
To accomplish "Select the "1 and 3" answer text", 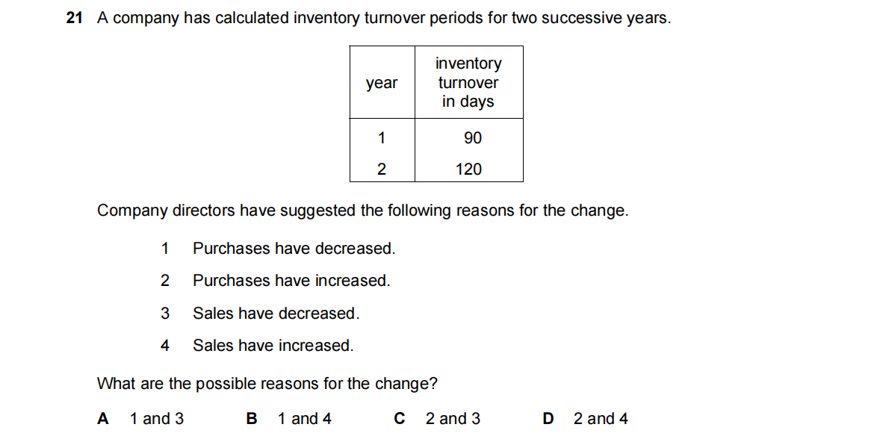I will pos(156,419).
